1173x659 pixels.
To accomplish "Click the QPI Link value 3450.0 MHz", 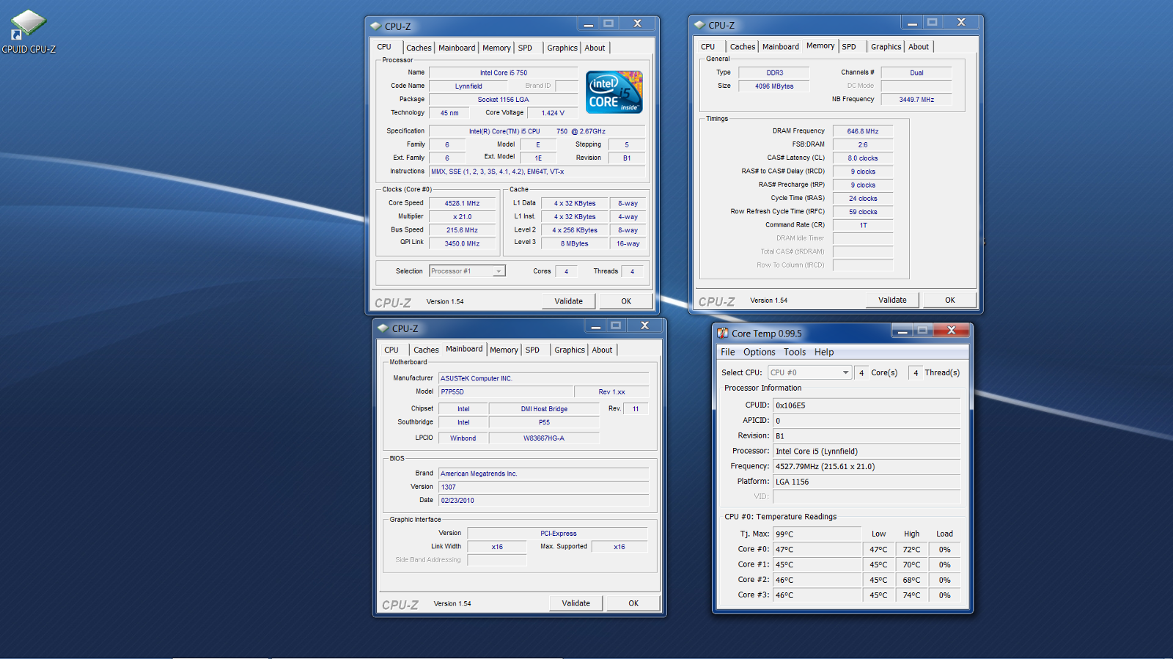I will [462, 243].
